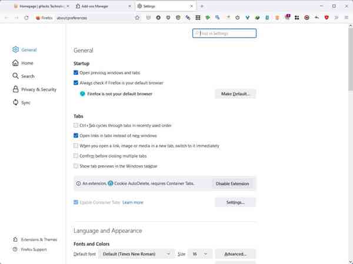This screenshot has width=353, height=264.
Task: Reload the current page
Action: [x=26, y=18]
